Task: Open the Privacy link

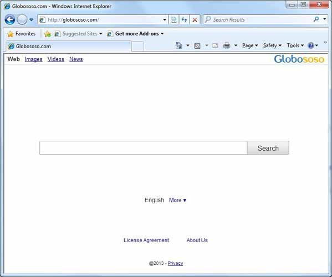Action: [x=175, y=263]
